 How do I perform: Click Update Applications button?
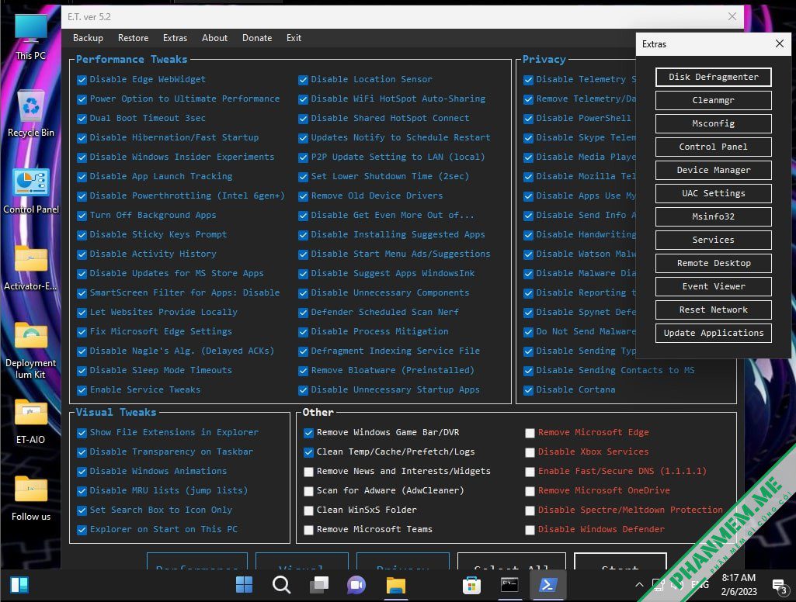(x=713, y=334)
